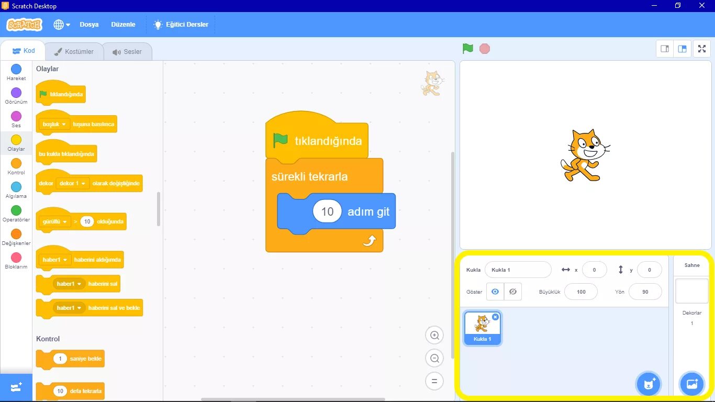The image size is (715, 402).
Task: Show the sprite using the eye button
Action: (x=495, y=292)
